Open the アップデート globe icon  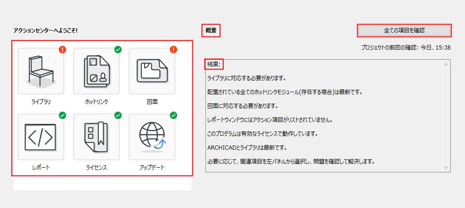[152, 137]
